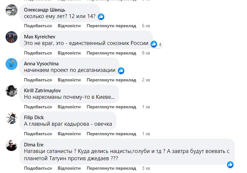Open Filip Dick's profile name link
The width and height of the screenshot is (247, 173).
(x=34, y=118)
